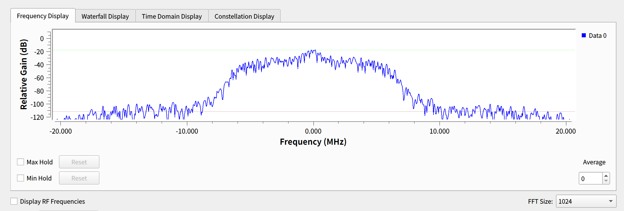Switch to the Waterfall Display tab

105,16
